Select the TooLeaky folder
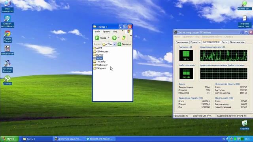 click(x=99, y=62)
